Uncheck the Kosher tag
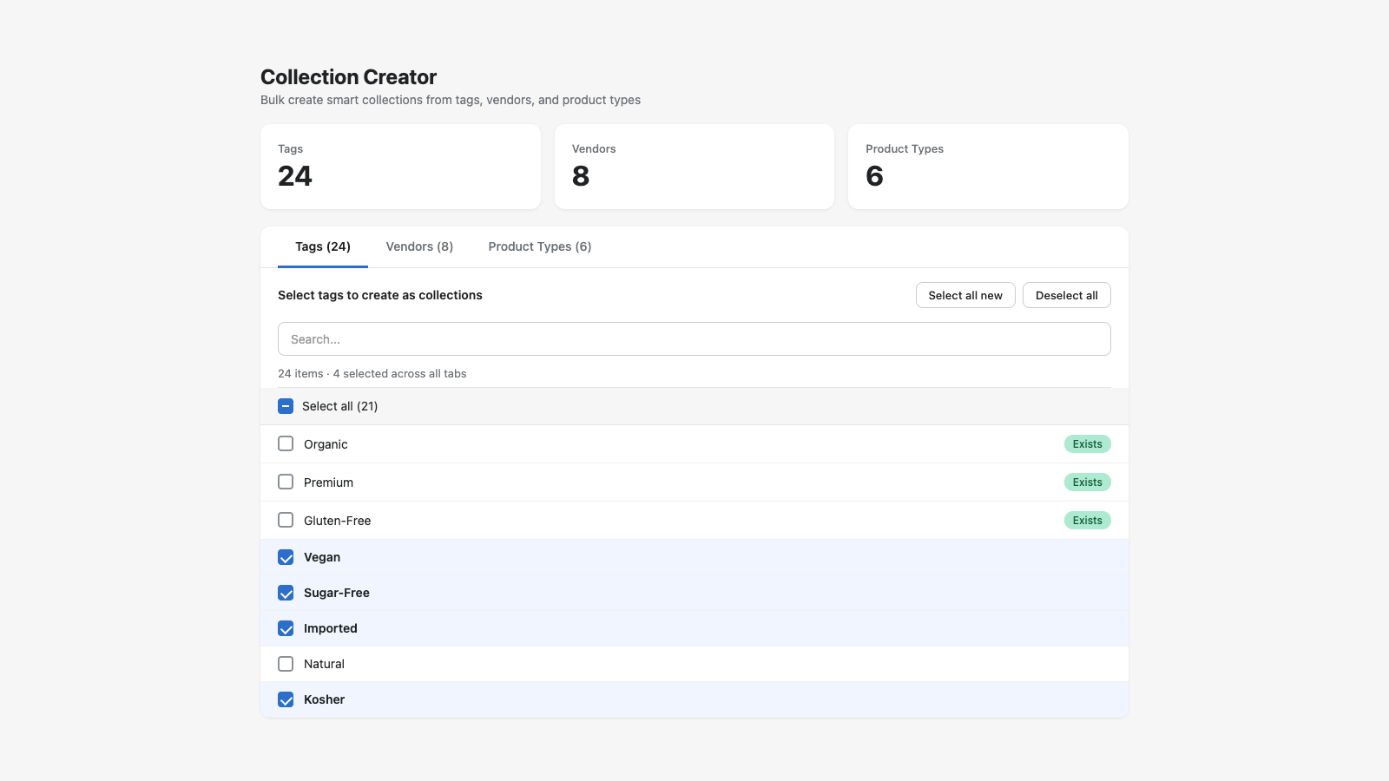The height and width of the screenshot is (781, 1389). [286, 699]
